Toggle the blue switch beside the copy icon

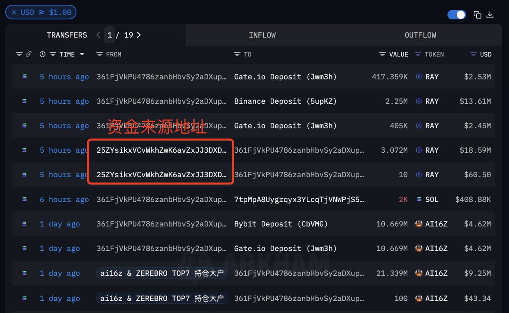(457, 15)
